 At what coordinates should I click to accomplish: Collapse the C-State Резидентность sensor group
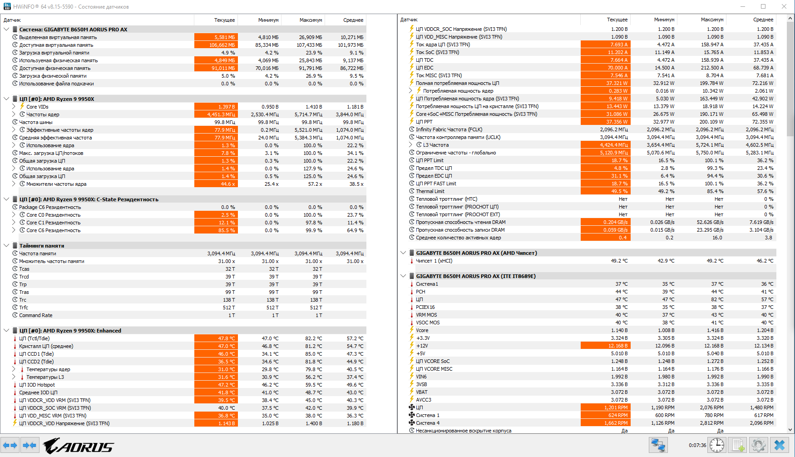point(6,199)
